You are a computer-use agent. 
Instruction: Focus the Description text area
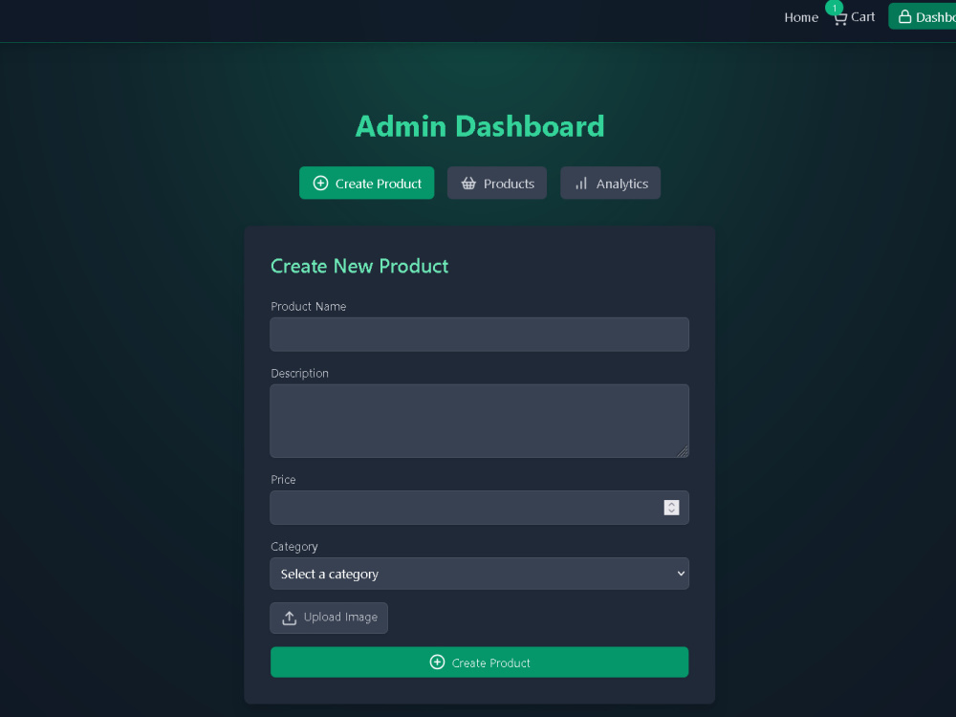[x=479, y=421]
